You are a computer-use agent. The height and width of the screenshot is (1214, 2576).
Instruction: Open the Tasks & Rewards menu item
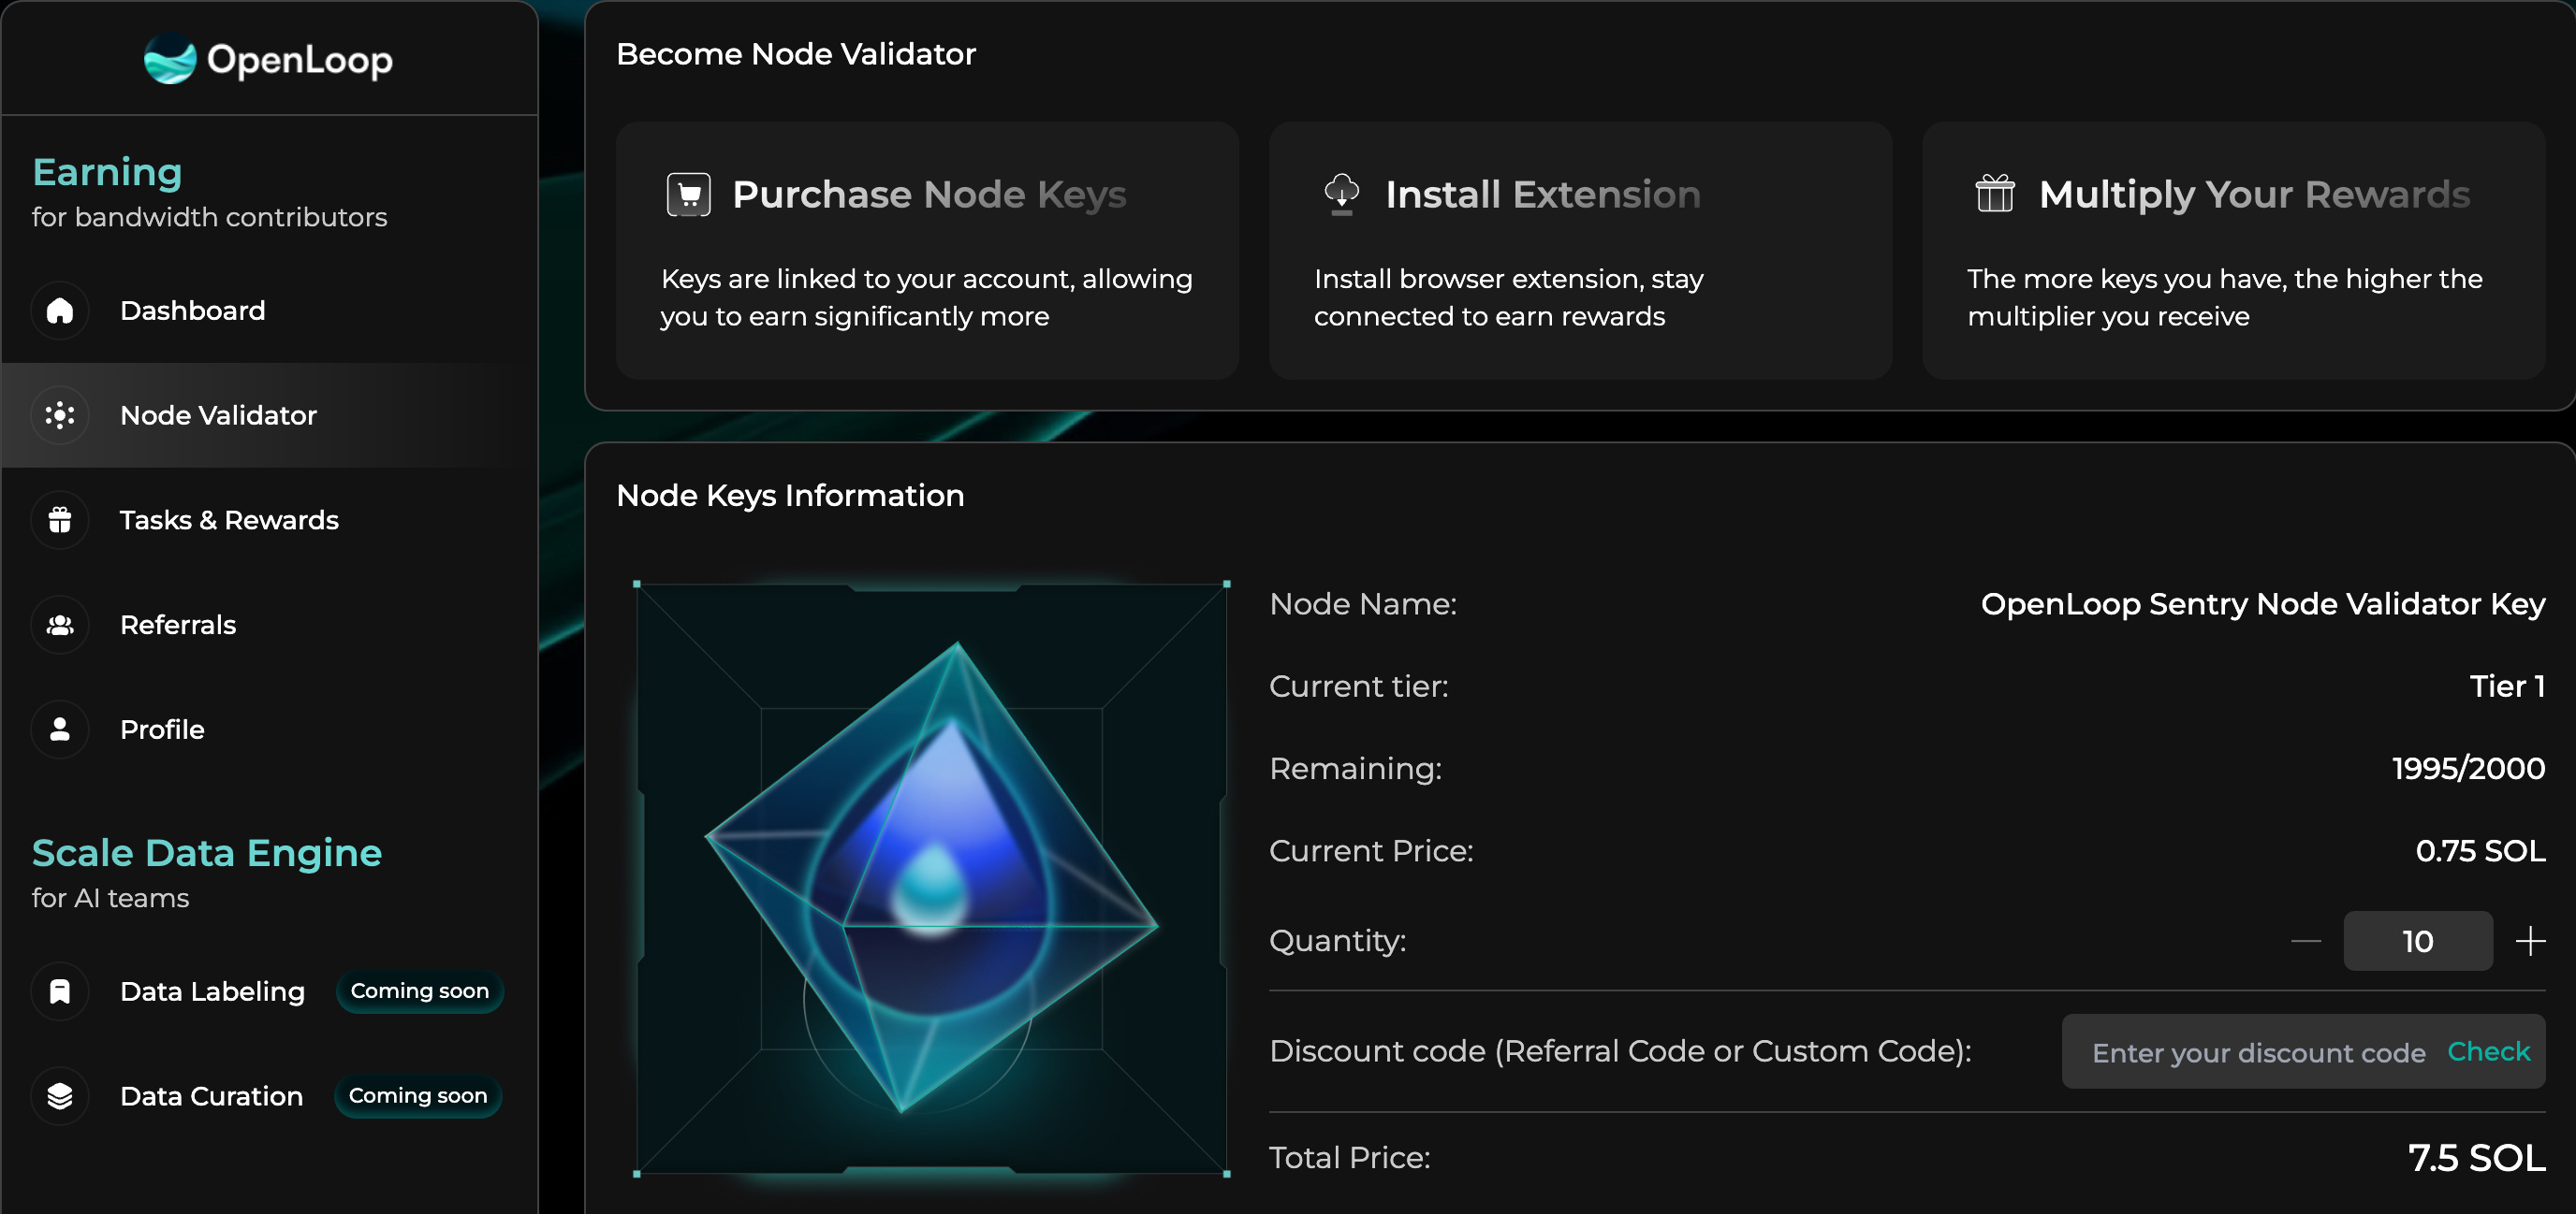[229, 520]
